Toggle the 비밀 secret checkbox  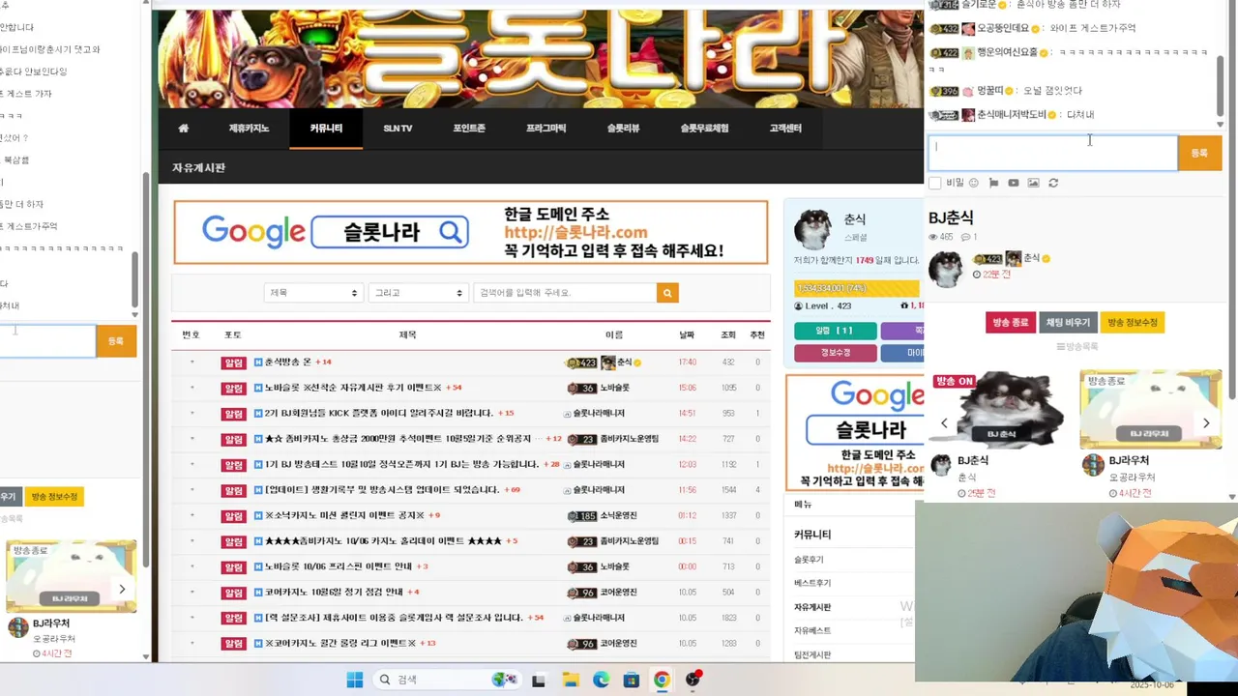coord(934,183)
